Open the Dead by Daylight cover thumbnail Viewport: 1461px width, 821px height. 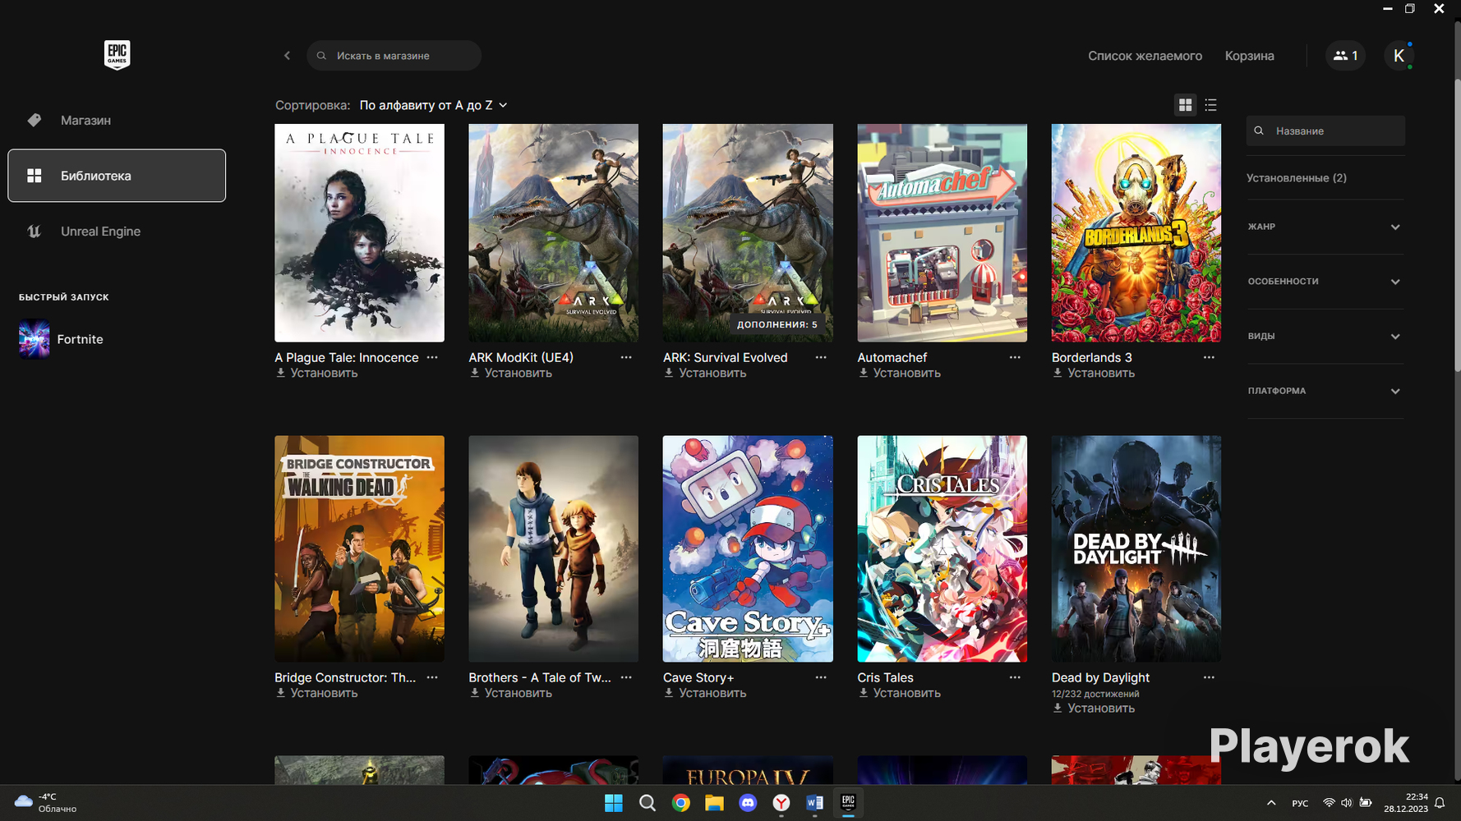(1136, 548)
